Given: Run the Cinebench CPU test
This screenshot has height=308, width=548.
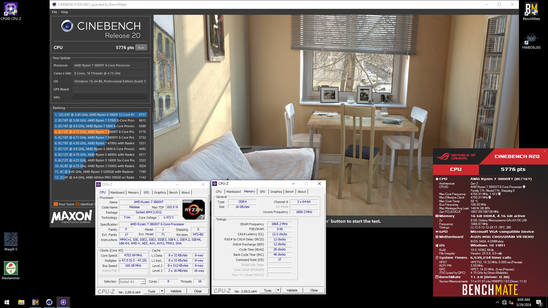Looking at the screenshot, I should (141, 48).
